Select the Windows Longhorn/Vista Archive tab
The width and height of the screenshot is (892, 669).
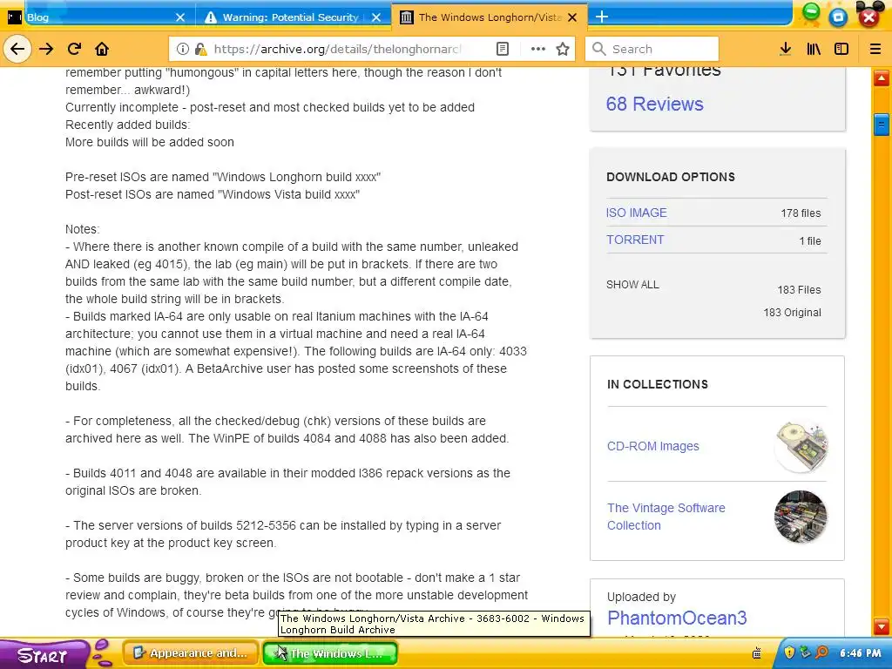(490, 17)
